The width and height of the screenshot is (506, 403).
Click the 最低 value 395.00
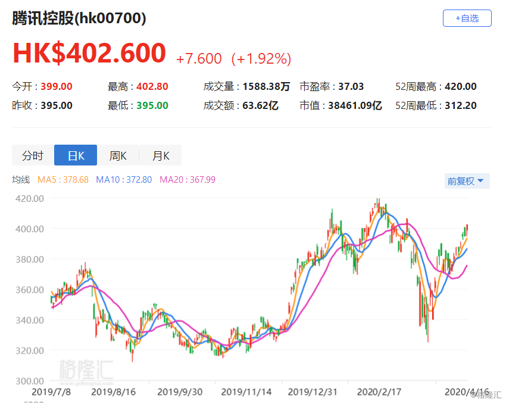(152, 105)
